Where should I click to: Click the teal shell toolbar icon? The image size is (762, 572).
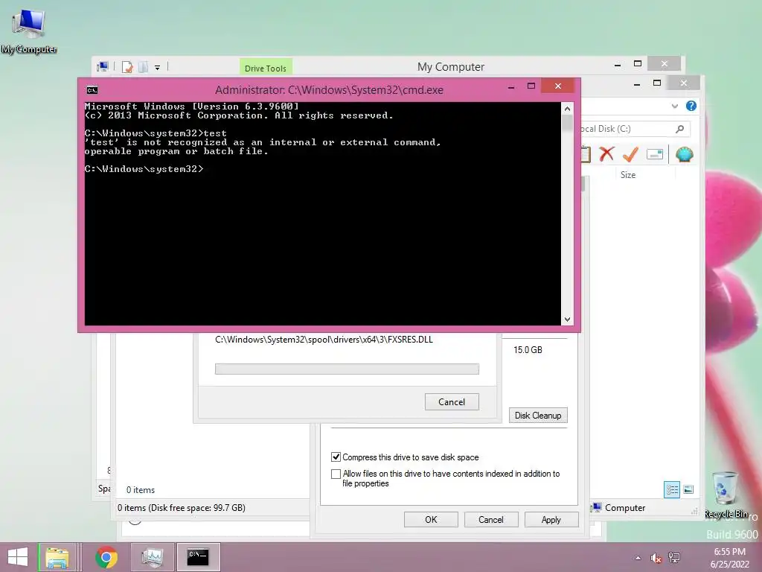tap(685, 154)
